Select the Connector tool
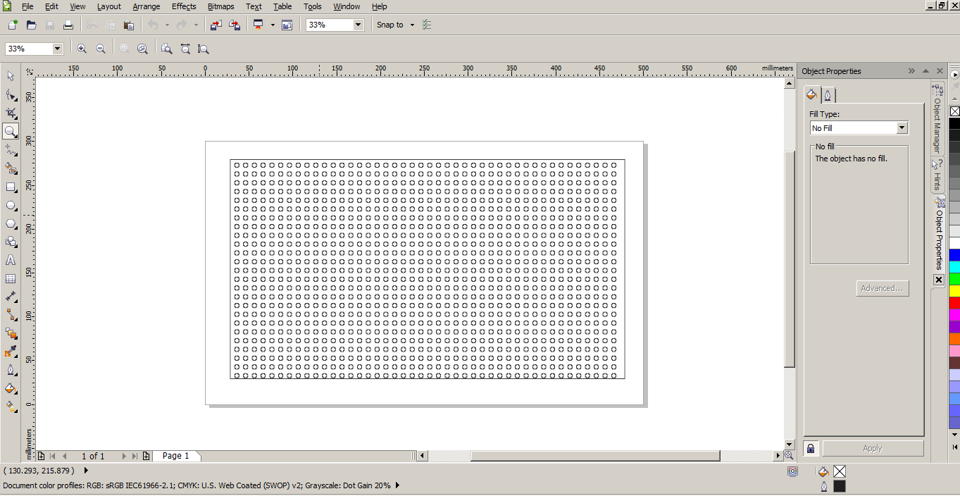Screen dimensions: 960x496 pos(11,315)
